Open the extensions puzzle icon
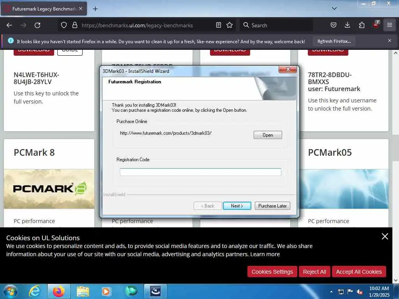 coord(362,25)
